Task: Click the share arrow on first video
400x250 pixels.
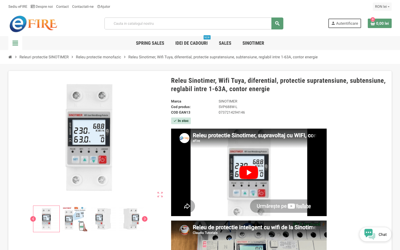Action: point(187,206)
